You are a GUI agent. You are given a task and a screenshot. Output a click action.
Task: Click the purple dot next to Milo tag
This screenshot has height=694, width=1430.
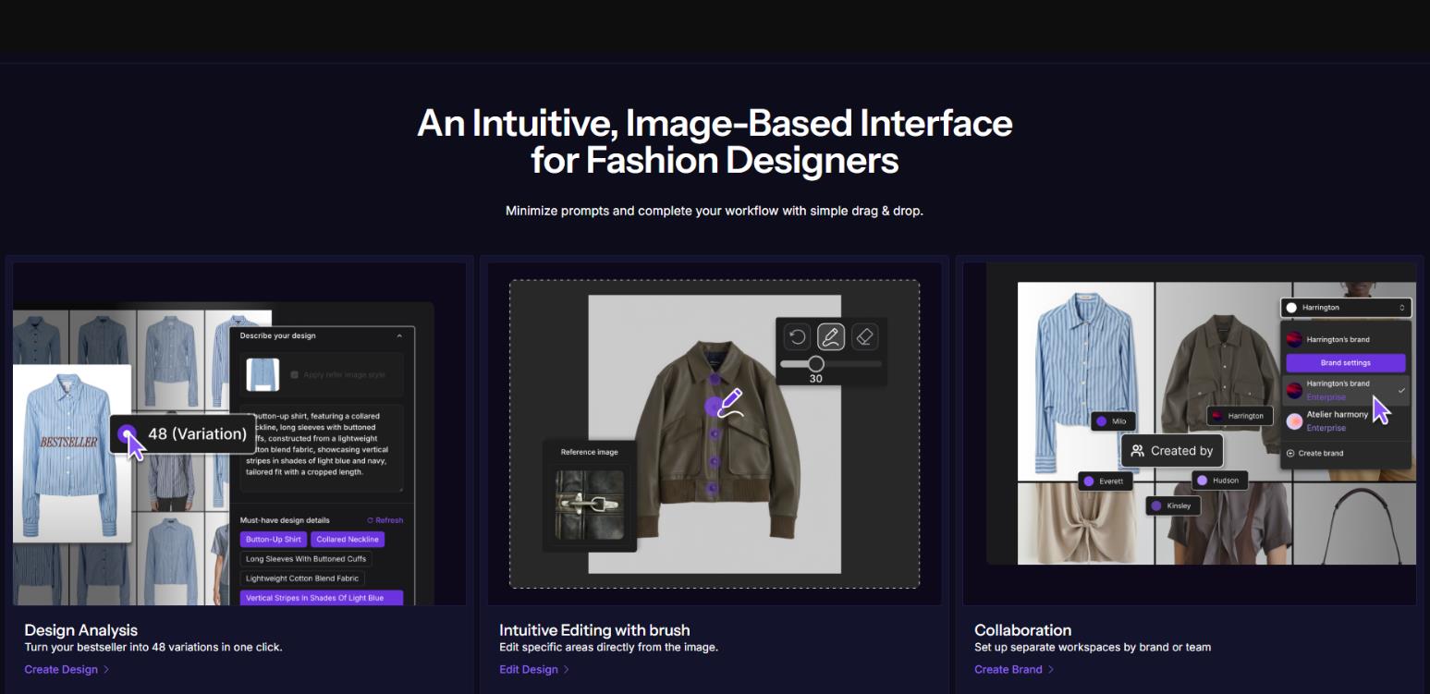click(x=1101, y=421)
